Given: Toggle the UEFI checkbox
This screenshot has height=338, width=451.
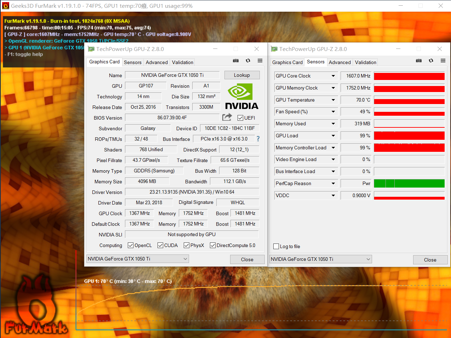Looking at the screenshot, I should click(240, 118).
